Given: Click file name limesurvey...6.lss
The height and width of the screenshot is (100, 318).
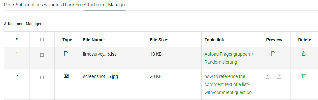Looking at the screenshot, I should [100, 54].
